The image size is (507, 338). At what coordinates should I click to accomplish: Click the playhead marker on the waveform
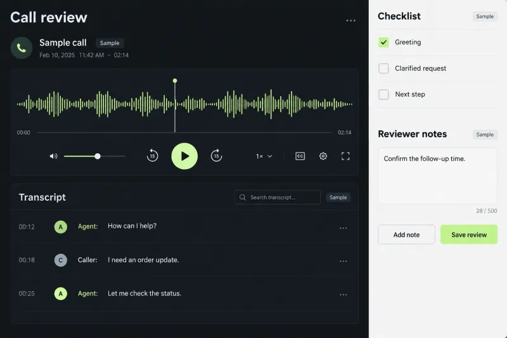pos(175,81)
